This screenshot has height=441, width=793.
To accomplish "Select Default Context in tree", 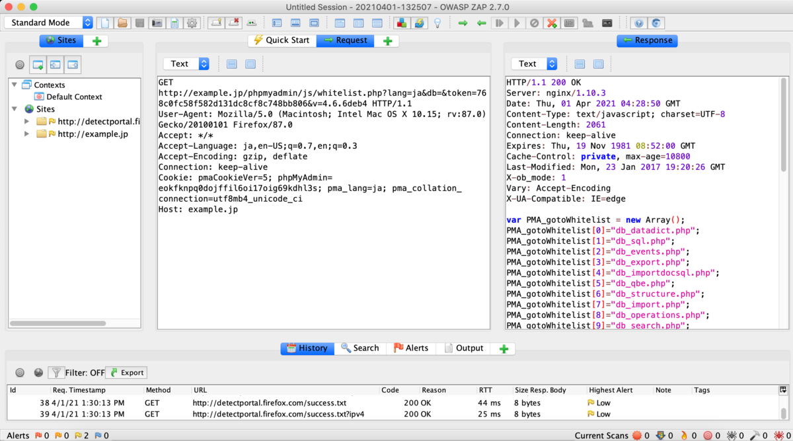I will pyautogui.click(x=74, y=97).
